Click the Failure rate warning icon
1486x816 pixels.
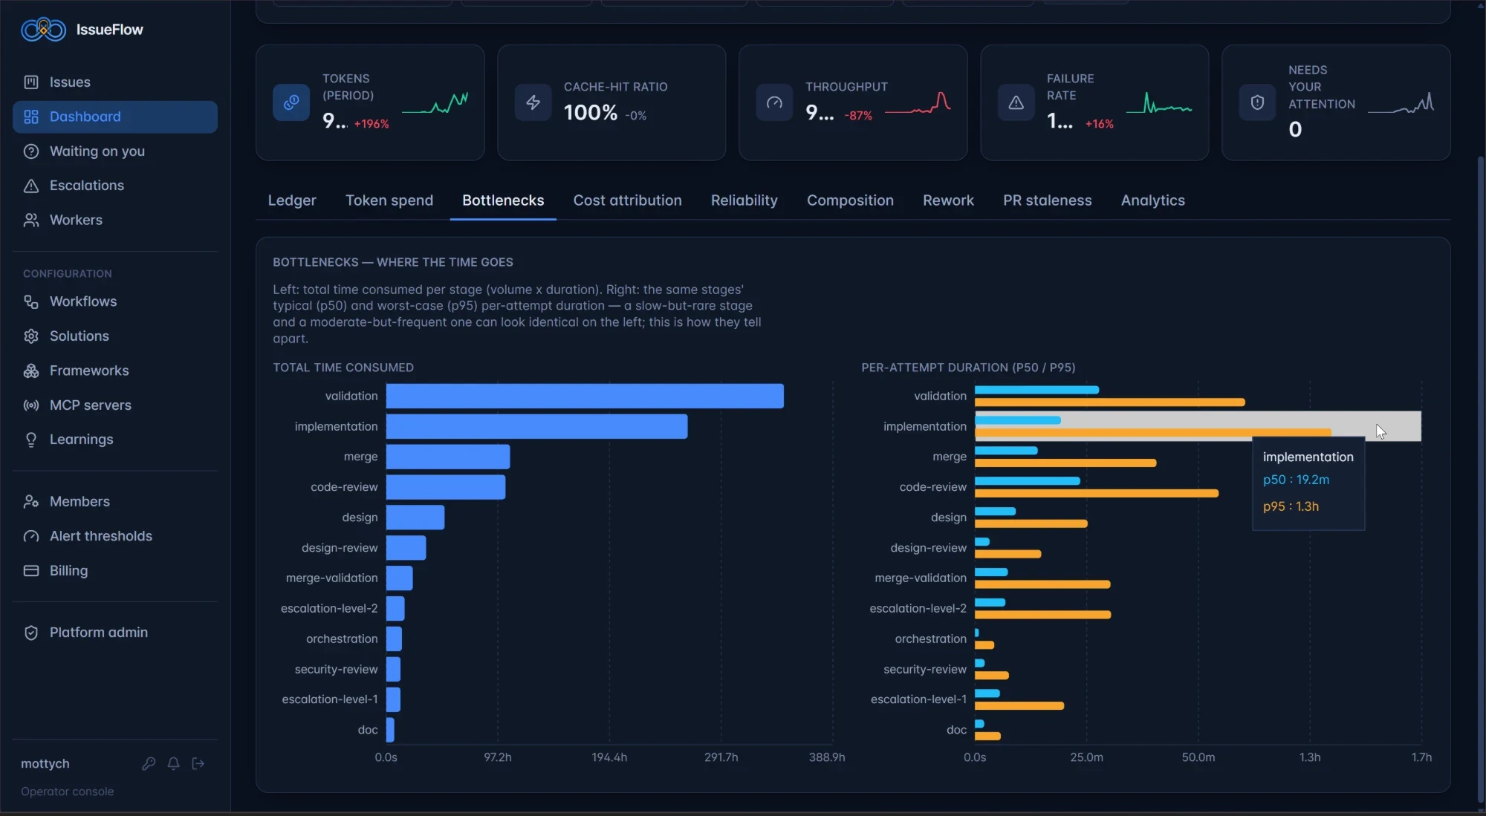[x=1016, y=102]
